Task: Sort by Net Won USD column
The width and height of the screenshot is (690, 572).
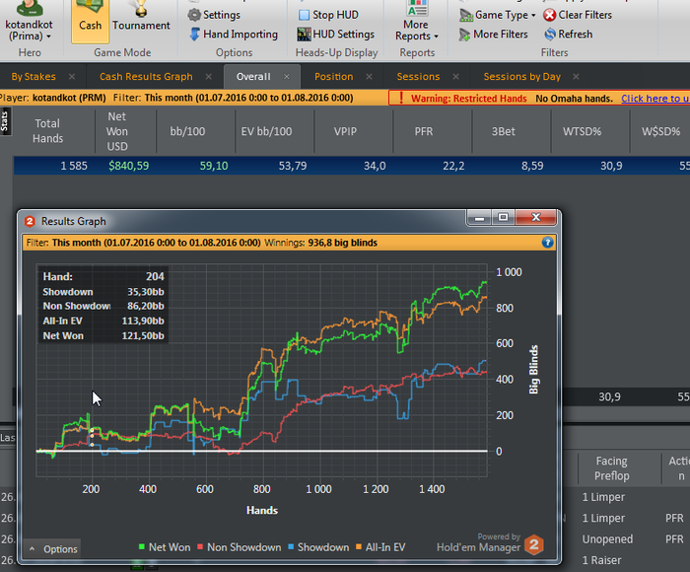Action: (x=117, y=131)
